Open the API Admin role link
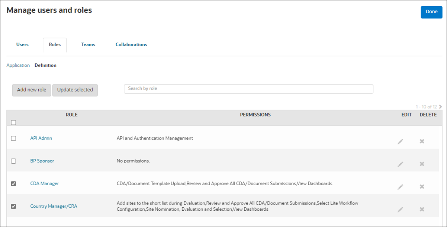 pyautogui.click(x=41, y=138)
